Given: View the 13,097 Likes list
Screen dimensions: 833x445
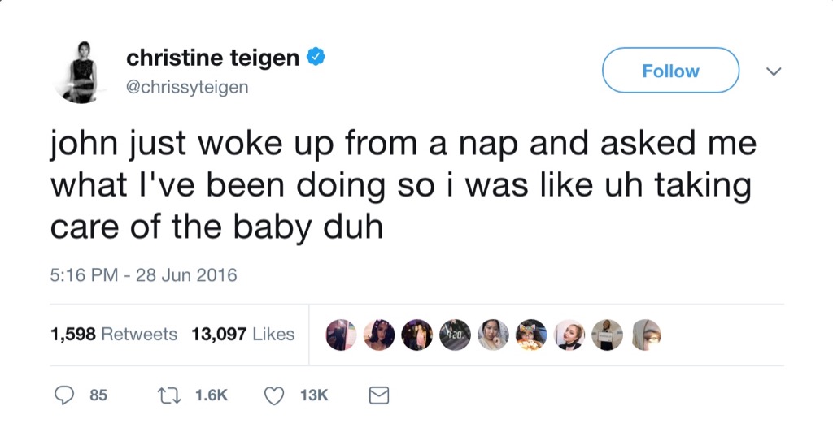Looking at the screenshot, I should [x=242, y=334].
